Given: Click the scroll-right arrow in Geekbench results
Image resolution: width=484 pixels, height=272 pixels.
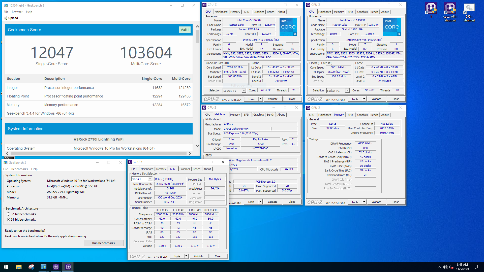Looking at the screenshot, I should 190,153.
